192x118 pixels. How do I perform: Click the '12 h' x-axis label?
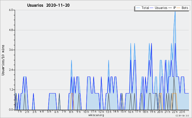pyautogui.click(x=101, y=112)
